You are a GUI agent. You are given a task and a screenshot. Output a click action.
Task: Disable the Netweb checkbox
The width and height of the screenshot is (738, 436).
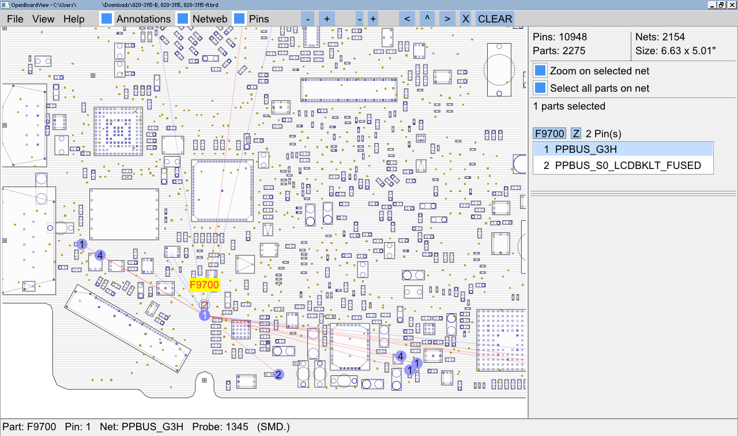coord(183,18)
